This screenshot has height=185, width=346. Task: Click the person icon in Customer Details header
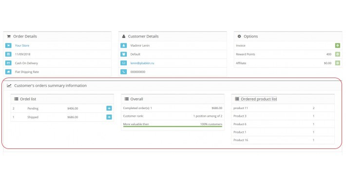pos(124,37)
